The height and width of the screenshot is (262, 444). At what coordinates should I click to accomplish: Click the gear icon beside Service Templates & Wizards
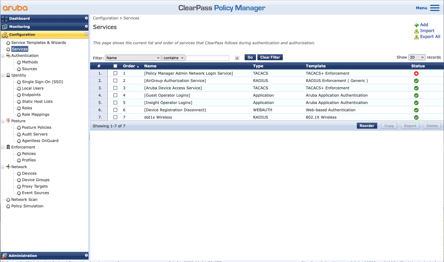[x=8, y=43]
